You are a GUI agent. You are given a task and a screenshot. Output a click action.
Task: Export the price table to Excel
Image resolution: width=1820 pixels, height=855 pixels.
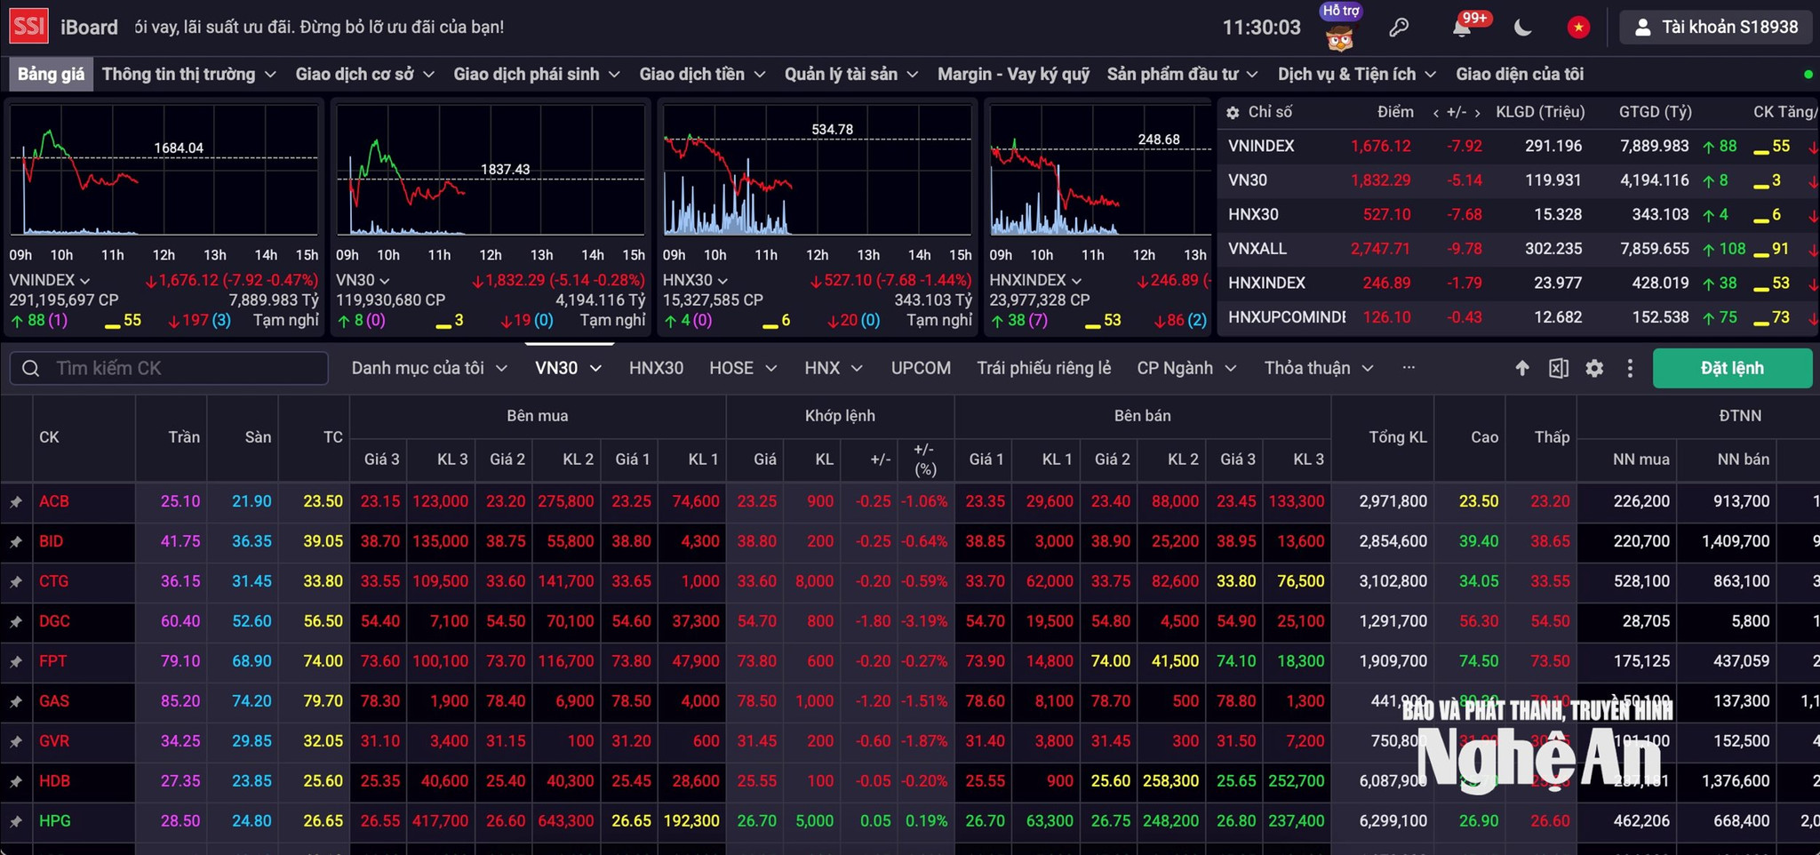[x=1558, y=368]
